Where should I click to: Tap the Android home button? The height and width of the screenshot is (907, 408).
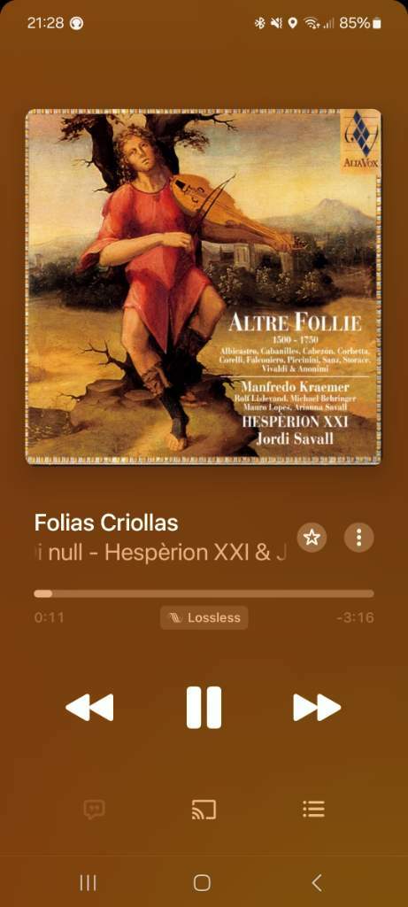pos(202,883)
